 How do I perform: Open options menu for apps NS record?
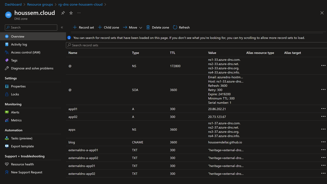coord(323,129)
